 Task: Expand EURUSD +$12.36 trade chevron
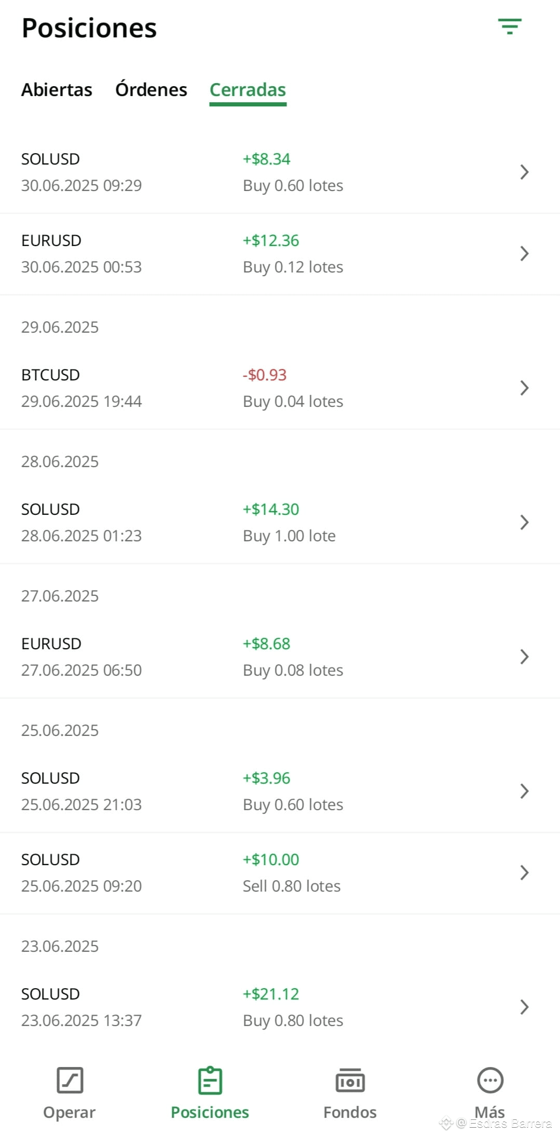524,253
